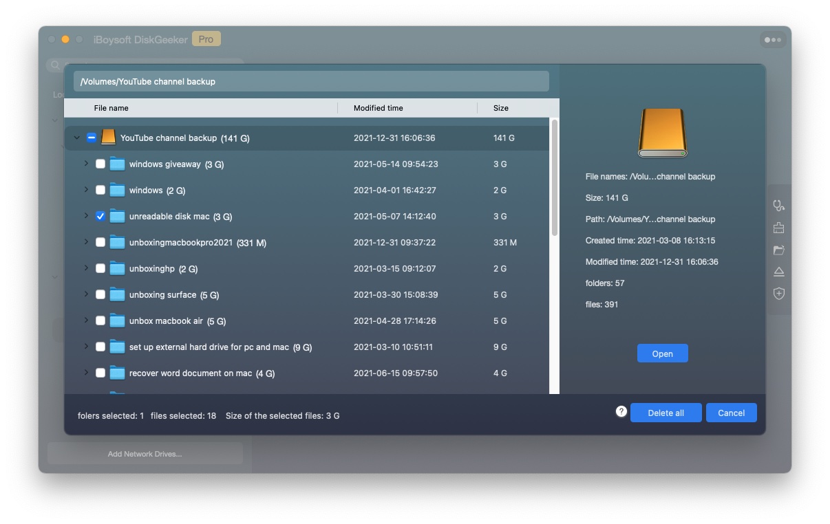Image resolution: width=830 pixels, height=524 pixels.
Task: Collapse the YouTube channel backup tree root
Action: tap(76, 138)
